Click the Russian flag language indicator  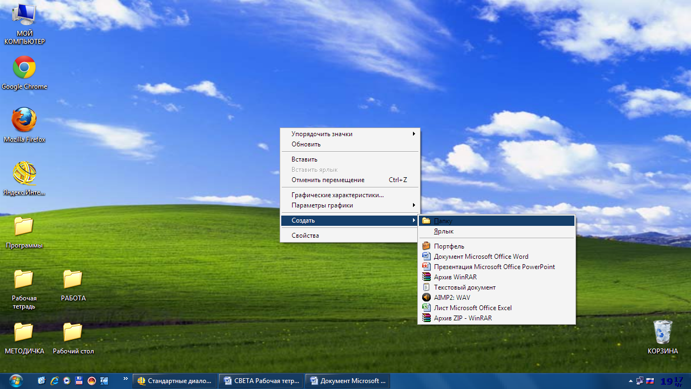click(x=650, y=381)
